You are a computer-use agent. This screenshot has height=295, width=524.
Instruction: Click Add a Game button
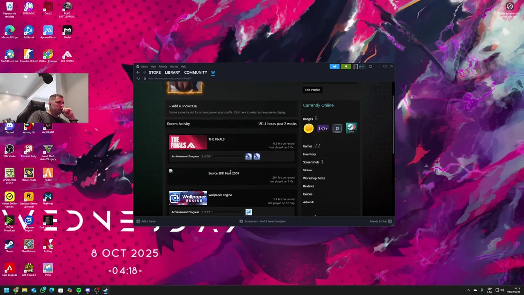coord(146,221)
